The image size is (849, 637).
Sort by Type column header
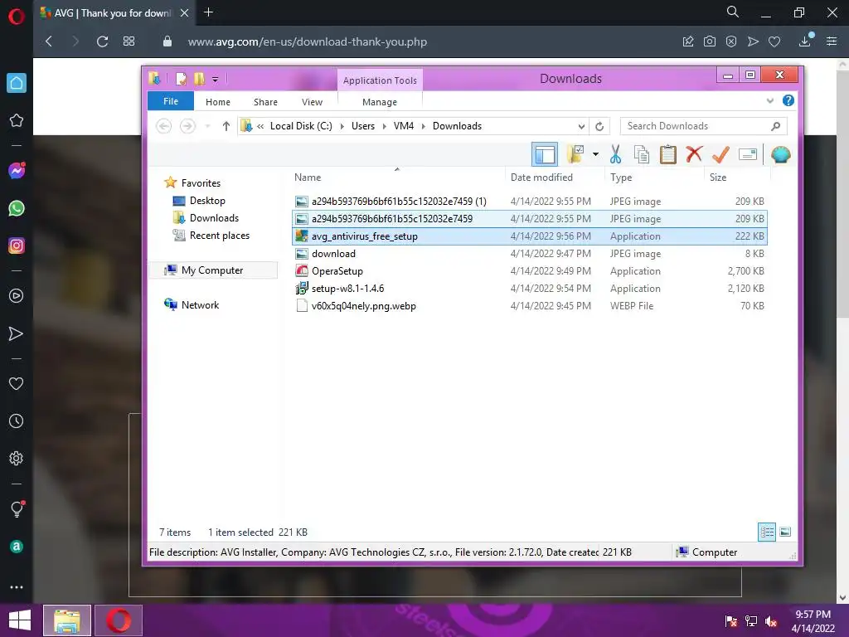coord(621,177)
